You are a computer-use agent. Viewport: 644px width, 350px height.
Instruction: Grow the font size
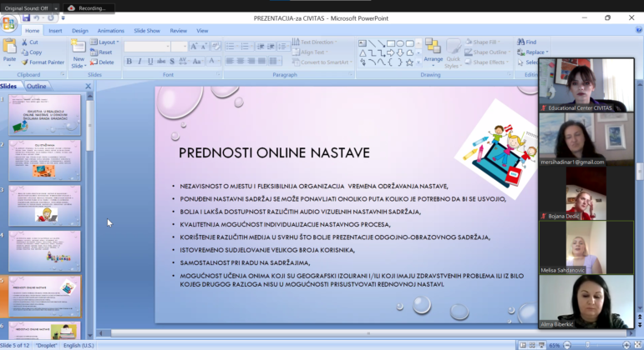[x=194, y=47]
